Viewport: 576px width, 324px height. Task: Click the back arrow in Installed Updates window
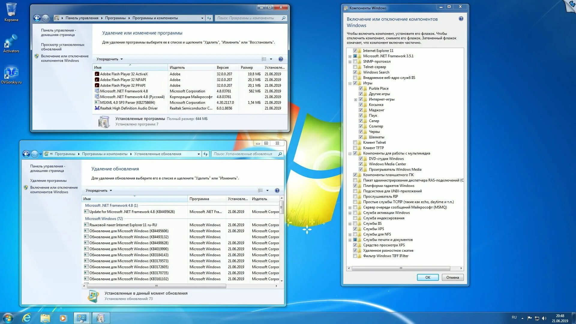(x=26, y=154)
